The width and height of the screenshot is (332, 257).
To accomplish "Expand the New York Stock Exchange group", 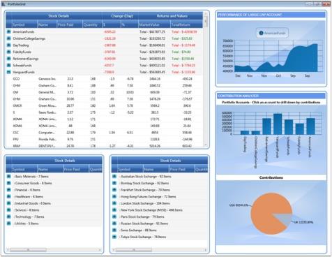I will 114,210.
